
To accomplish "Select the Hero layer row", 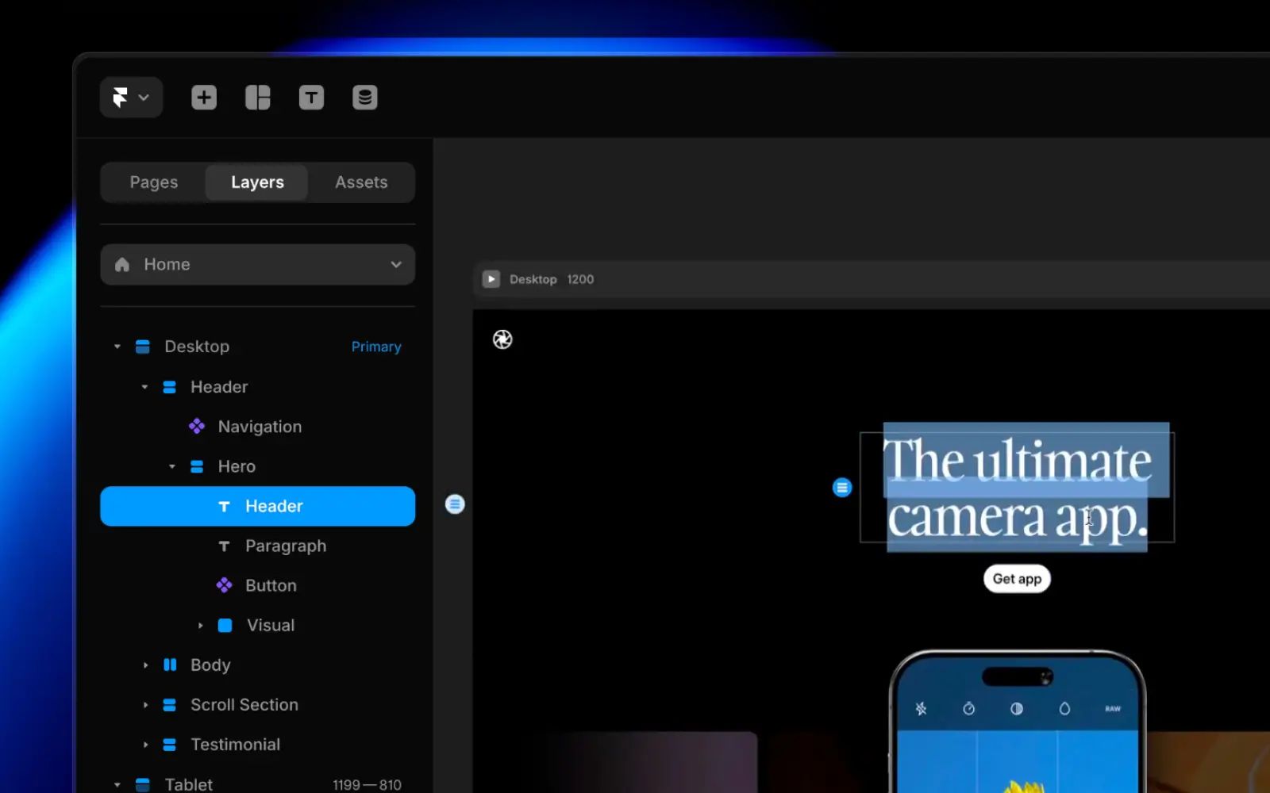I will [x=258, y=466].
